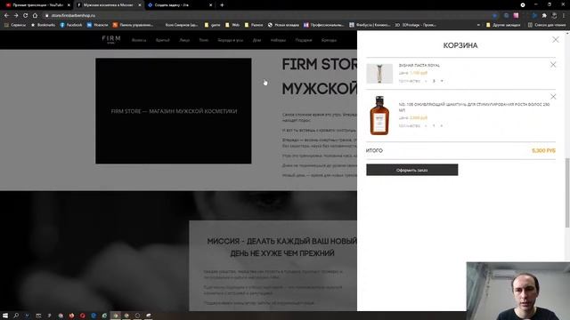
Task: Open the browser extensions puzzle icon
Action: [544, 16]
